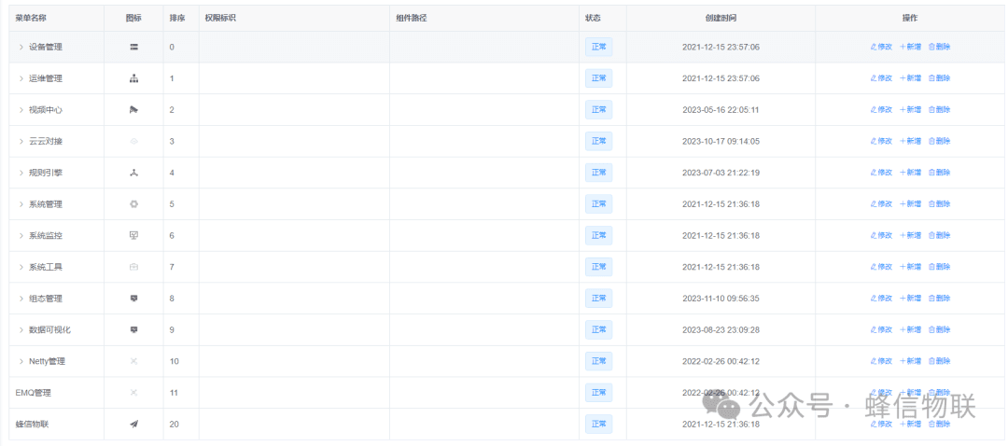Expand the 组态管理 menu row
The height and width of the screenshot is (446, 1008).
coord(21,299)
